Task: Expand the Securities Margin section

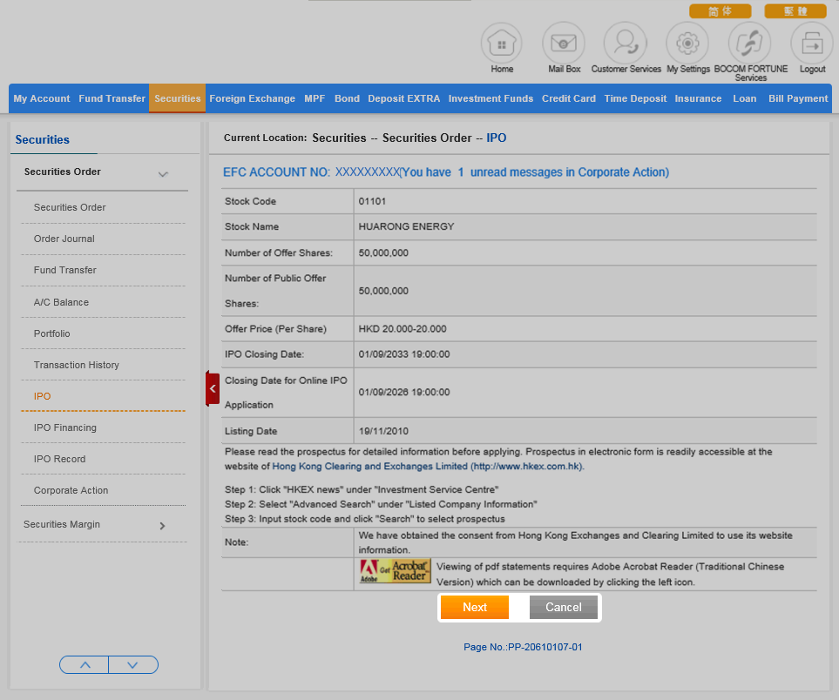Action: (x=162, y=525)
